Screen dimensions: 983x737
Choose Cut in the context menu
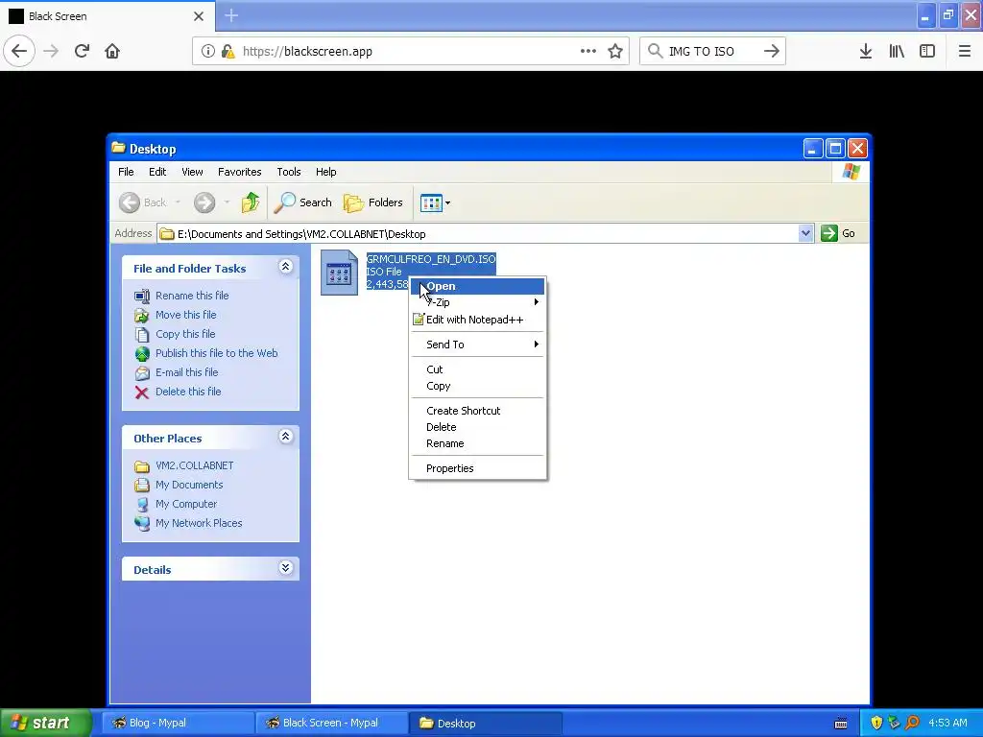[478, 369]
